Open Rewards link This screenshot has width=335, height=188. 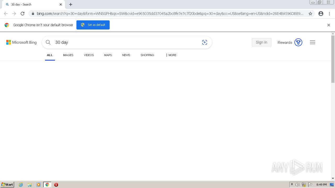(285, 43)
